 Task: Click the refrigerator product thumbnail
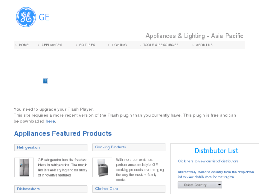24,167
